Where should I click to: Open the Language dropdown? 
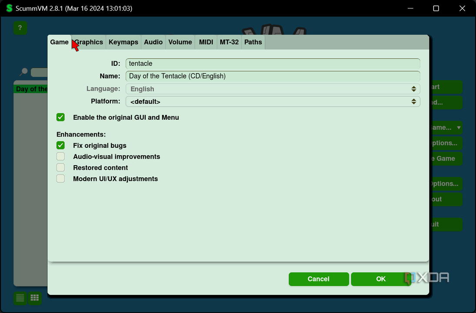point(273,89)
